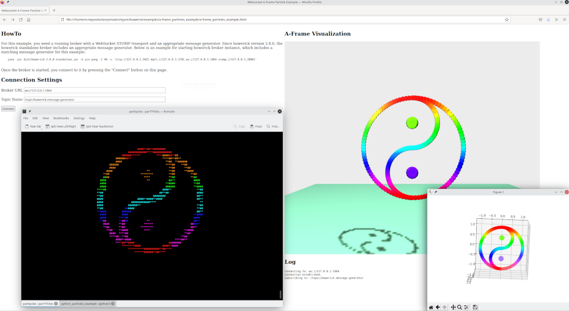
Task: Select the matplotlib Pan tool
Action: pyautogui.click(x=453, y=307)
